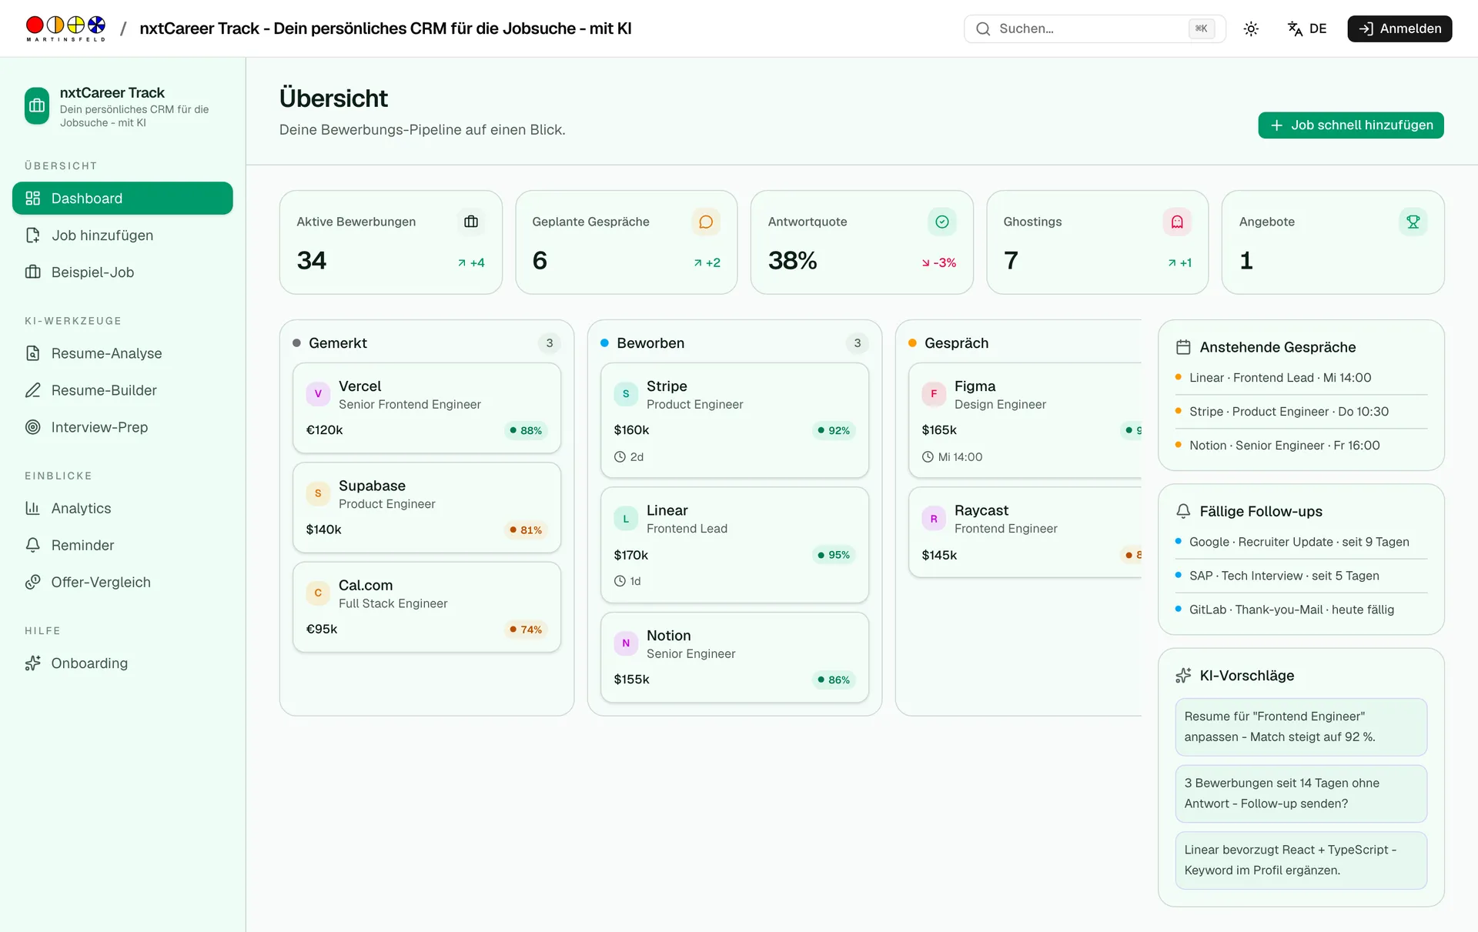Screen dimensions: 1478x932
Task: Open the Vercel job card
Action: (x=426, y=408)
